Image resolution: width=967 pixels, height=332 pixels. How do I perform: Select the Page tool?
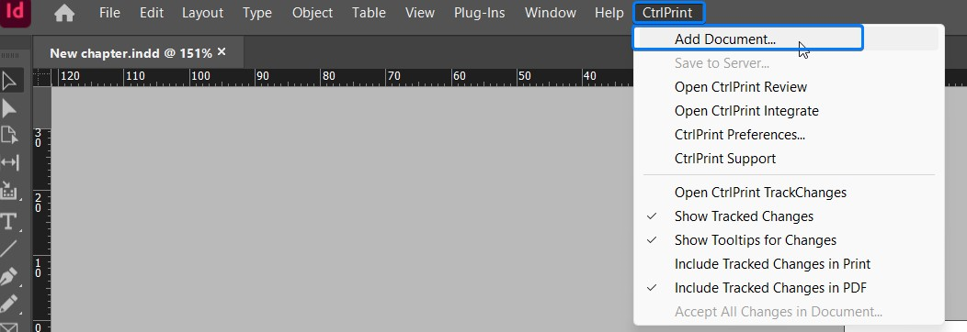coord(10,135)
